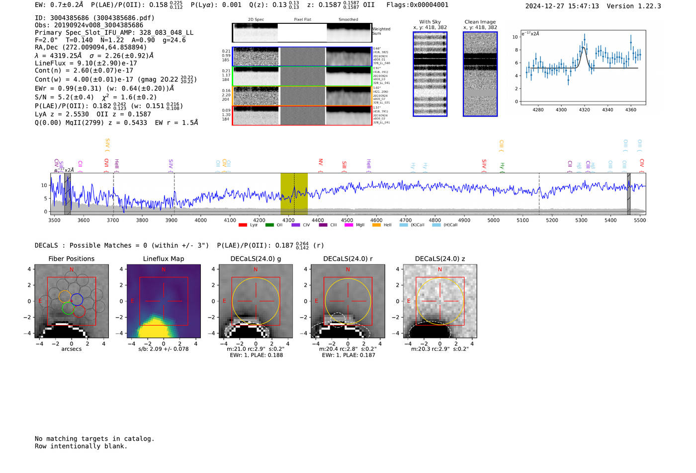Click the hatched gray region near 5460 Å

click(x=628, y=194)
